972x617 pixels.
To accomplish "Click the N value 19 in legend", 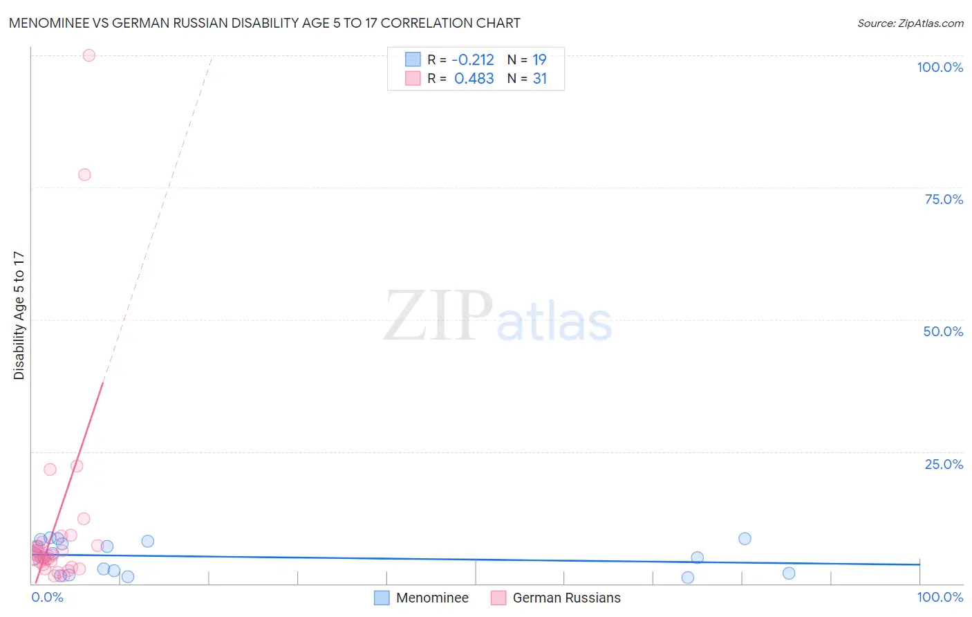I will point(540,59).
